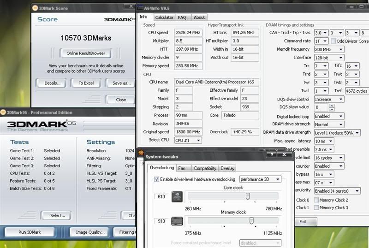The width and height of the screenshot is (369, 248).
Task: Open Select CPU #1 dropdown
Action: click(x=188, y=140)
